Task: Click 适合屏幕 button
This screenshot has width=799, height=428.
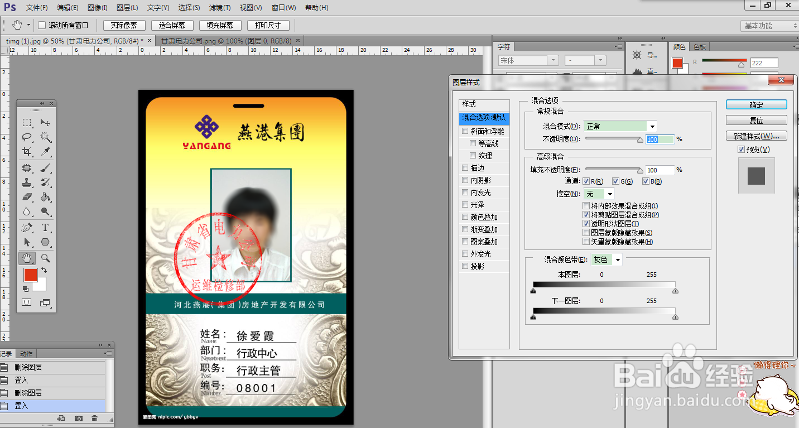Action: [x=172, y=25]
